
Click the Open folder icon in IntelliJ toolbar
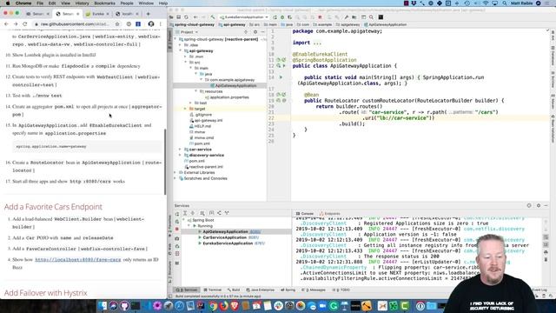(171, 17)
